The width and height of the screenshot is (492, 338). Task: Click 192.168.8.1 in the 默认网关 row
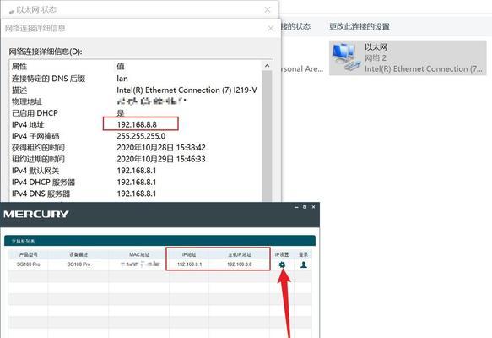tap(137, 171)
